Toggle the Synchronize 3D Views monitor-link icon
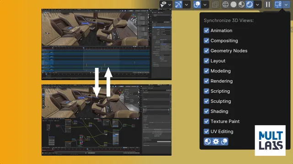Screen dimensions: 293x164 tap(278, 5)
